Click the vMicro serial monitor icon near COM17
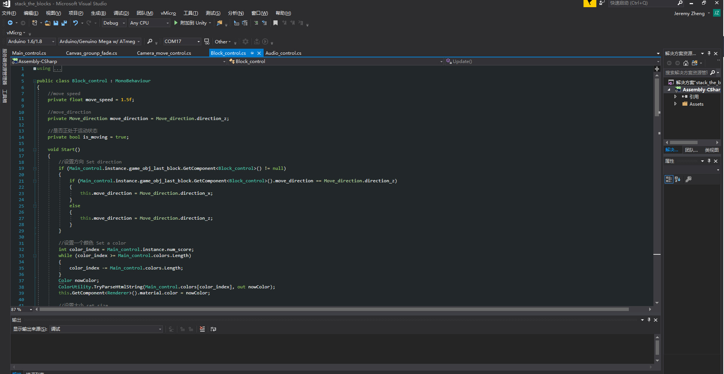This screenshot has width=724, height=374. [207, 42]
